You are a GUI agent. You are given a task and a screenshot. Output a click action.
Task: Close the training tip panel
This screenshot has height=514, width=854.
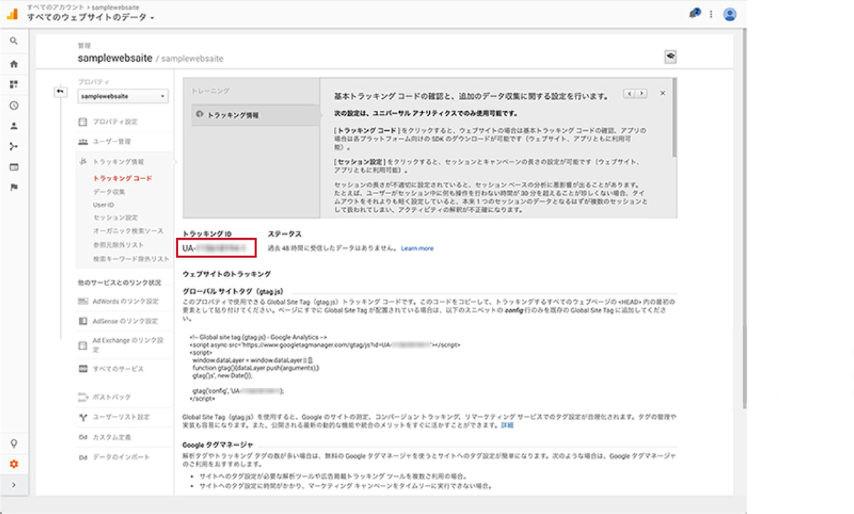[x=662, y=93]
